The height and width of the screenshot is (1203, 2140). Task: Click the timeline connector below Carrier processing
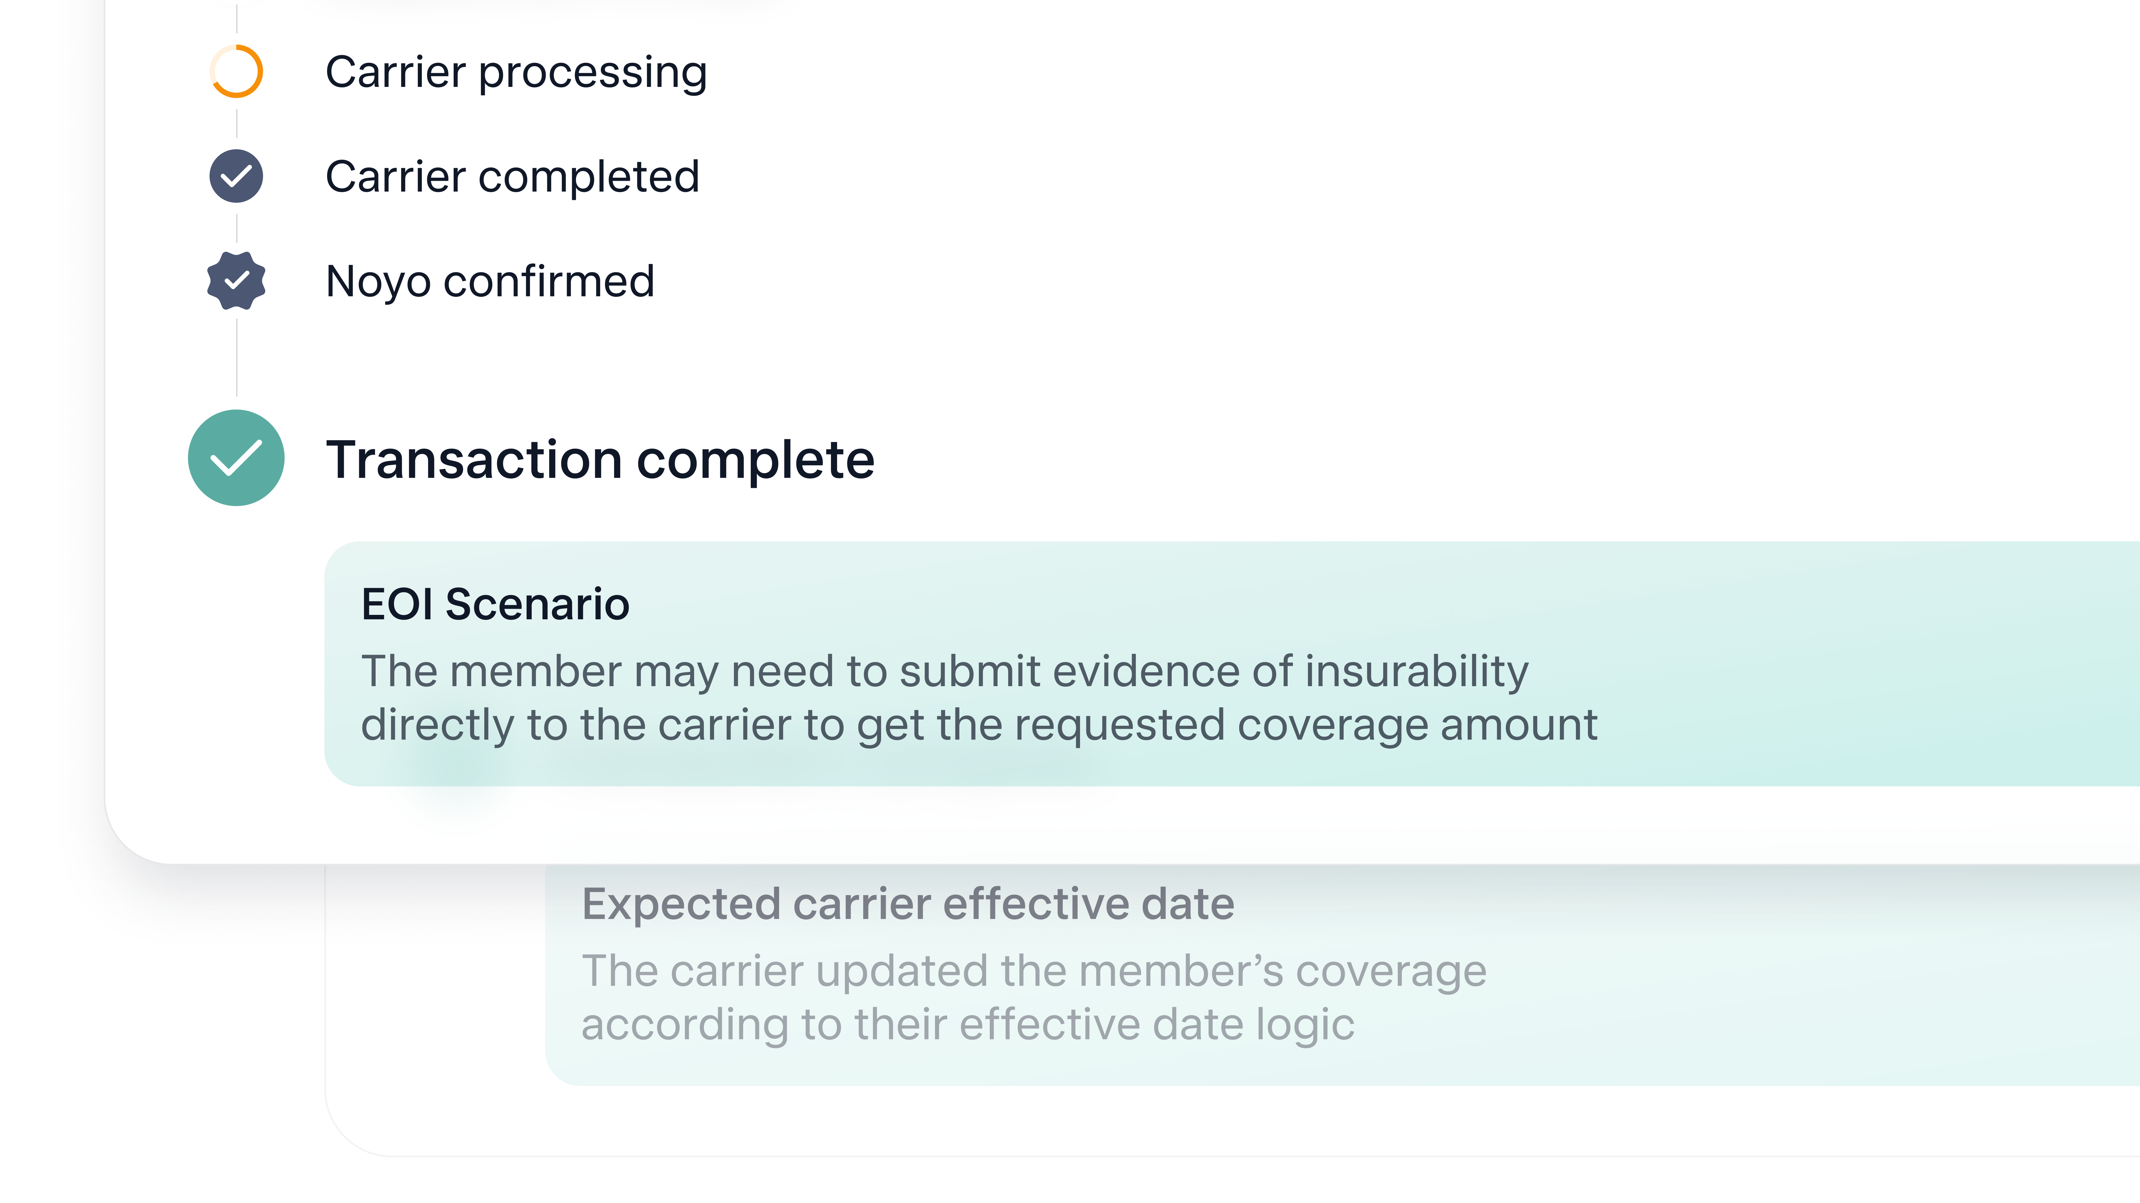click(237, 124)
